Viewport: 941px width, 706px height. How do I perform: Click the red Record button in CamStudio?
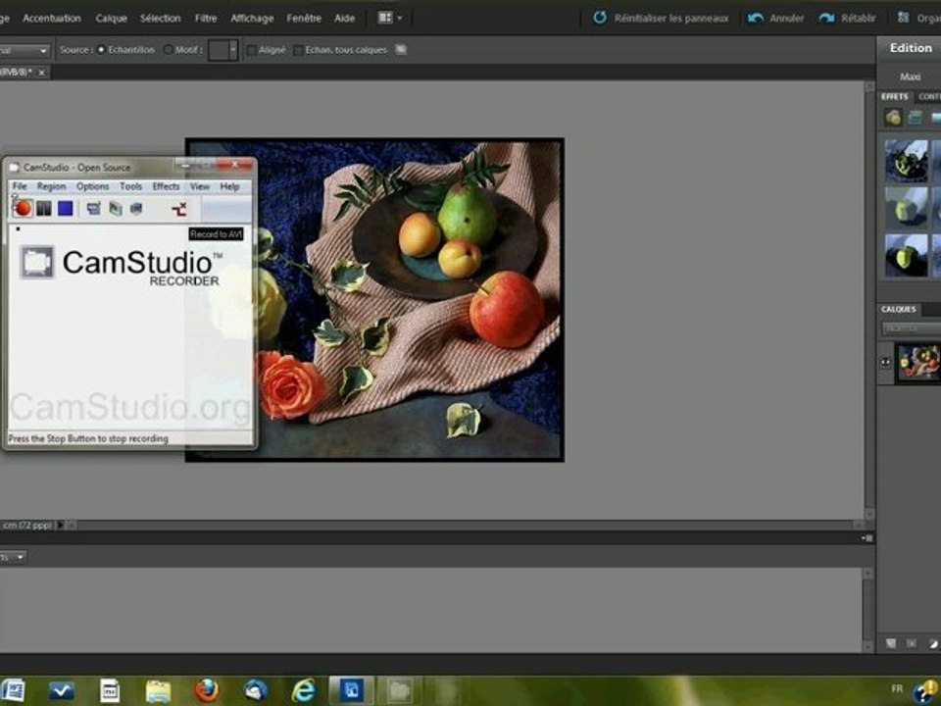click(23, 208)
